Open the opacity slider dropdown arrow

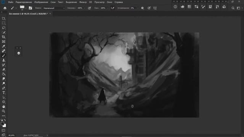(85, 8)
